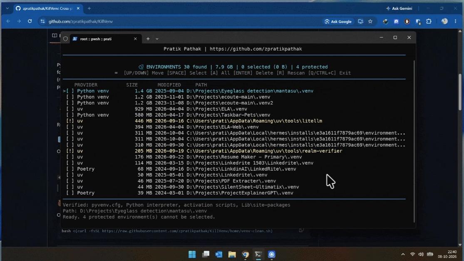Copy the bash curl command on GitHub page
This screenshot has width=464, height=261.
[x=301, y=230]
